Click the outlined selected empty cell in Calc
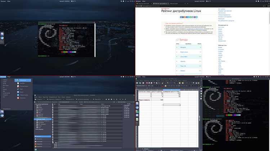The height and width of the screenshot is (151, 270). pos(171,105)
